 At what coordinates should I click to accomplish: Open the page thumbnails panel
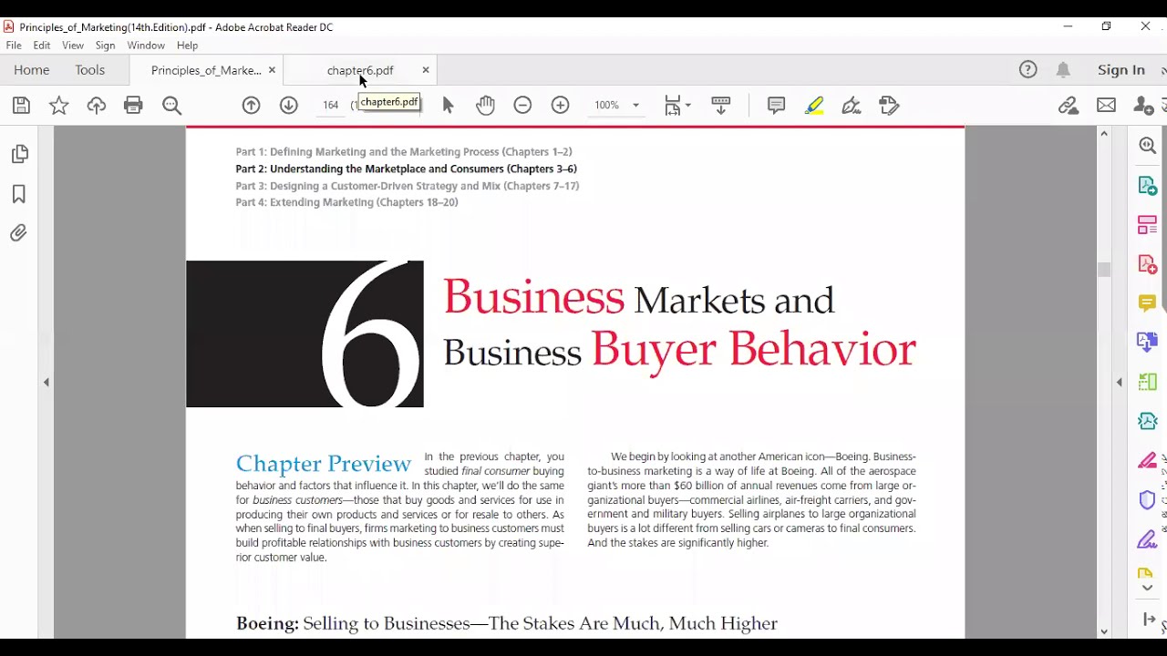[x=19, y=155]
